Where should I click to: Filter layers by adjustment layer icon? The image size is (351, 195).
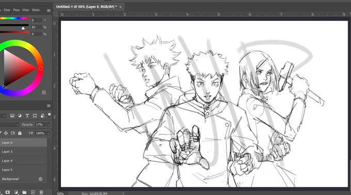(20, 116)
